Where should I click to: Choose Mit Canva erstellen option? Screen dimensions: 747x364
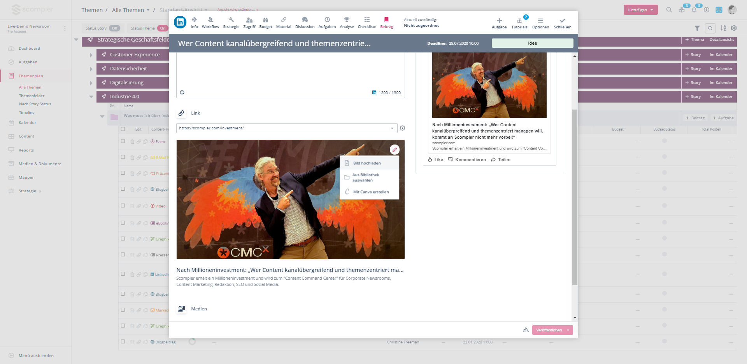tap(370, 192)
